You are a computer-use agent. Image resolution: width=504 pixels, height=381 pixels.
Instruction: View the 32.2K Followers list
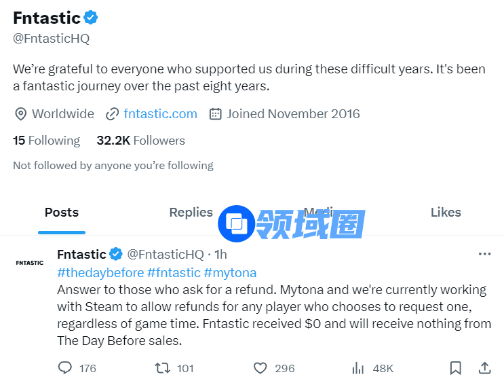coord(140,141)
